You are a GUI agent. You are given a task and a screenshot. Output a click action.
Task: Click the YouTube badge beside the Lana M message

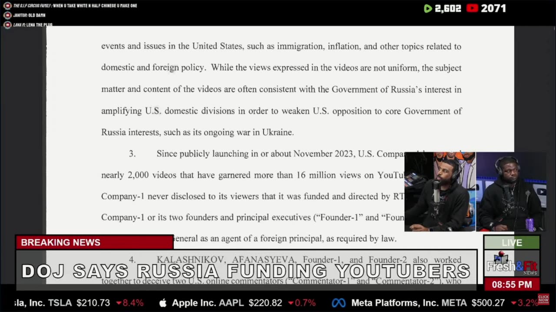point(7,25)
